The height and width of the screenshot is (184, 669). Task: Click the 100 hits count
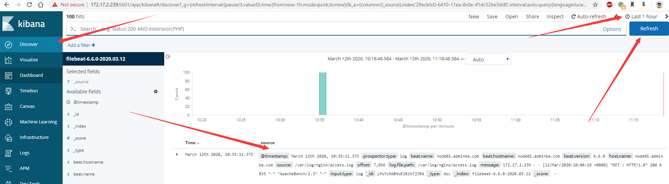point(75,17)
